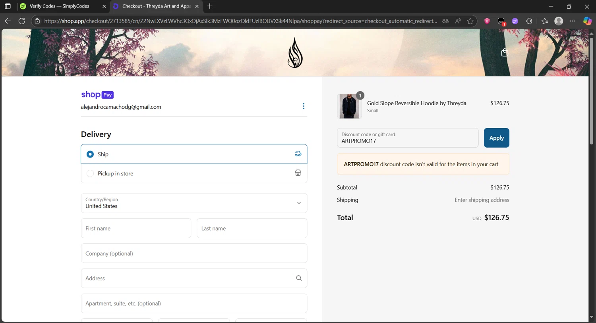Click the Threyda flame logo
This screenshot has height=323, width=596.
[x=295, y=52]
